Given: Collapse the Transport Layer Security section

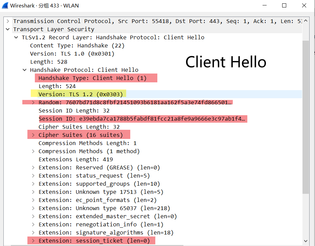Looking at the screenshot, I should 8,29.
